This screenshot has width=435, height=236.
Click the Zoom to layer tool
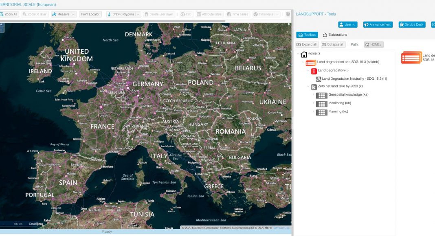35,14
